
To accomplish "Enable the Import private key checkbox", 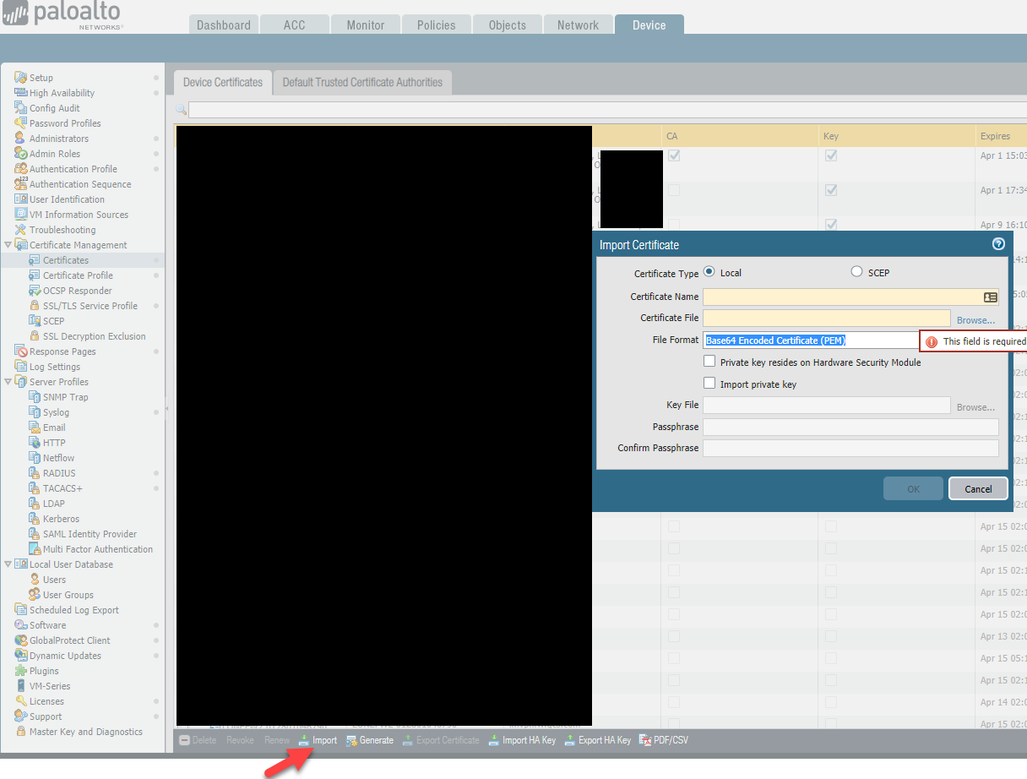I will pyautogui.click(x=709, y=384).
